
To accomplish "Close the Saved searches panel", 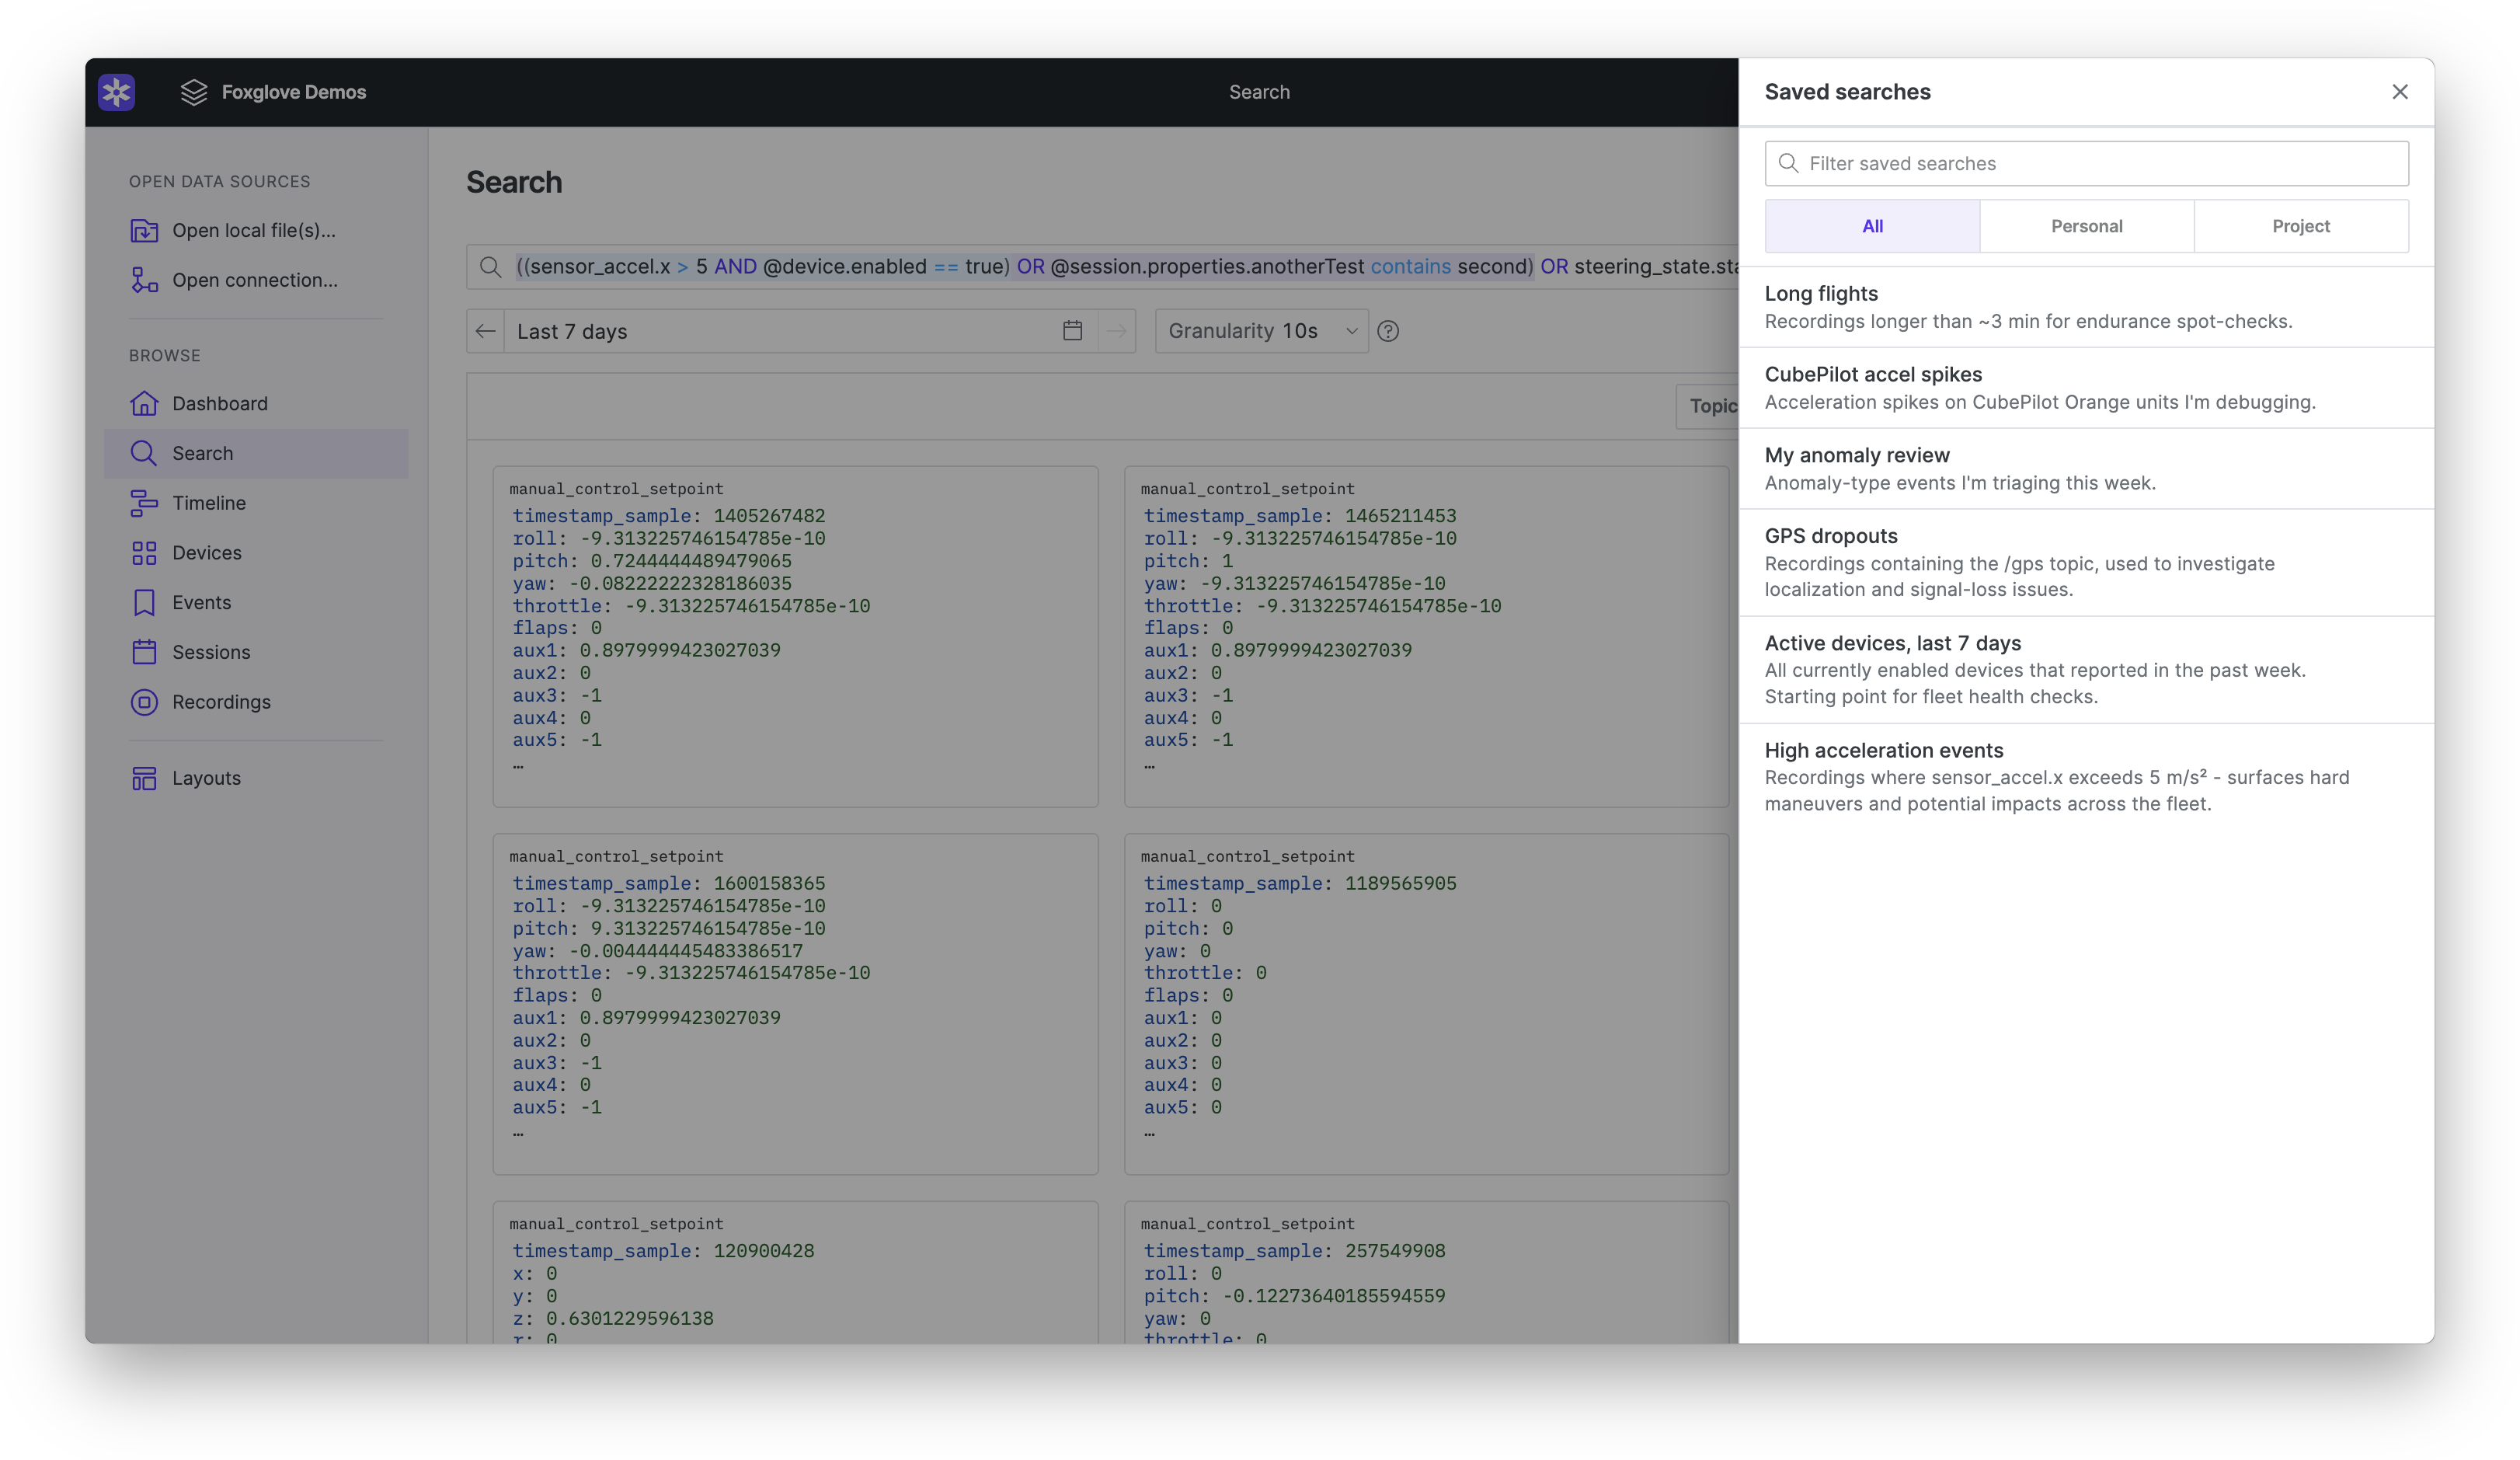I will (2399, 92).
